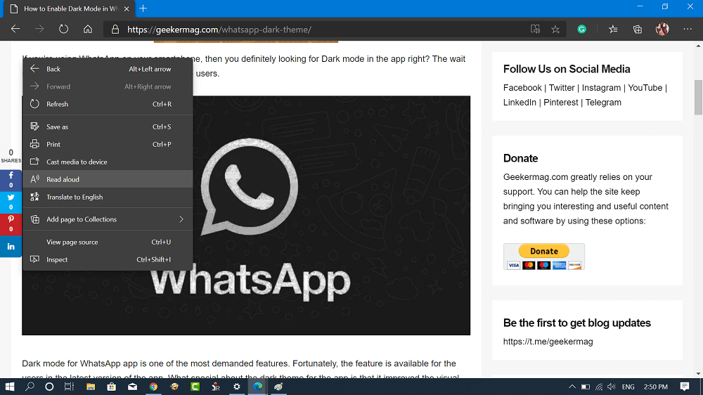Click the yellow Donate button
Viewport: 703px width, 395px height.
[x=544, y=251]
